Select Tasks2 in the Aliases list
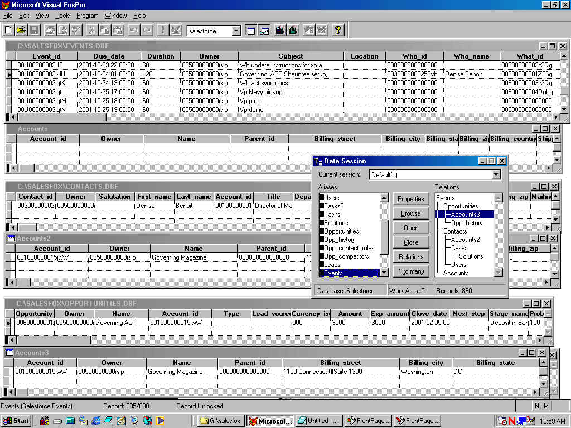The width and height of the screenshot is (571, 428). pyautogui.click(x=334, y=206)
